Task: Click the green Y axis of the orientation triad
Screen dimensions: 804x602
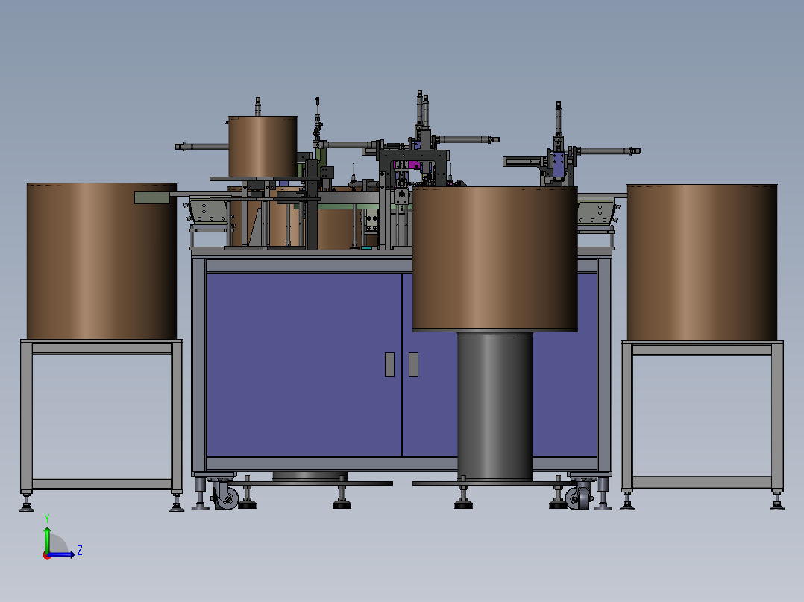Action: pyautogui.click(x=47, y=539)
